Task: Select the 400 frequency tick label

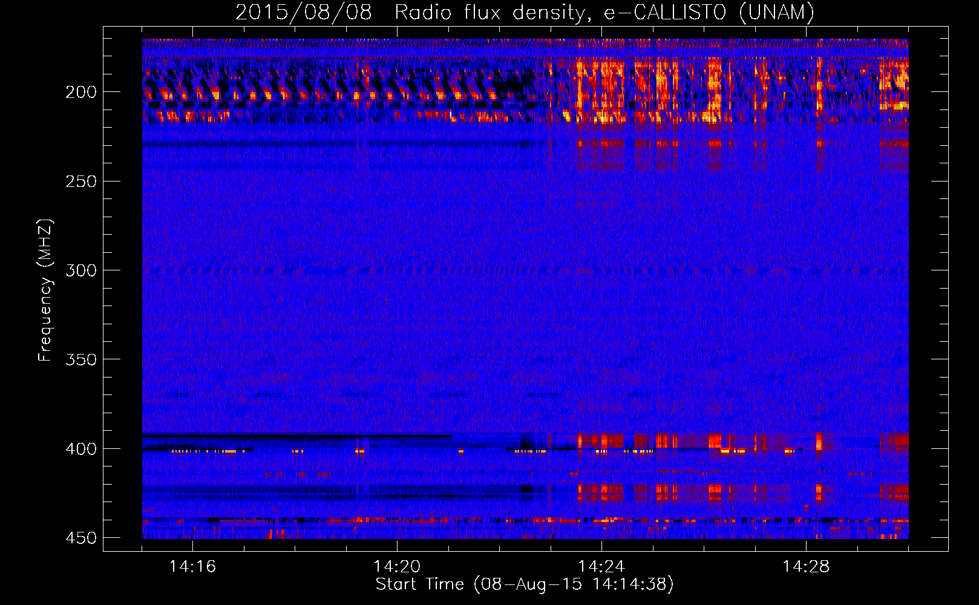Action: click(81, 449)
